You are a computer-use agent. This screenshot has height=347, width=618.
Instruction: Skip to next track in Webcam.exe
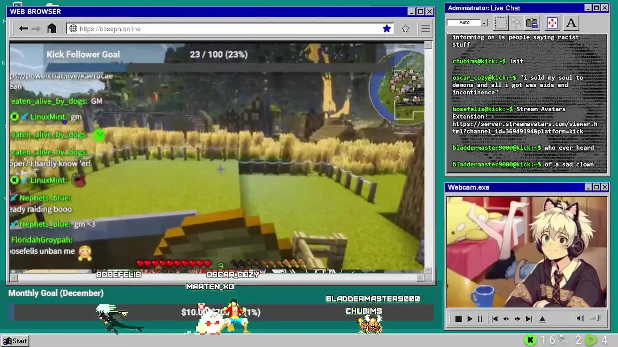click(529, 319)
